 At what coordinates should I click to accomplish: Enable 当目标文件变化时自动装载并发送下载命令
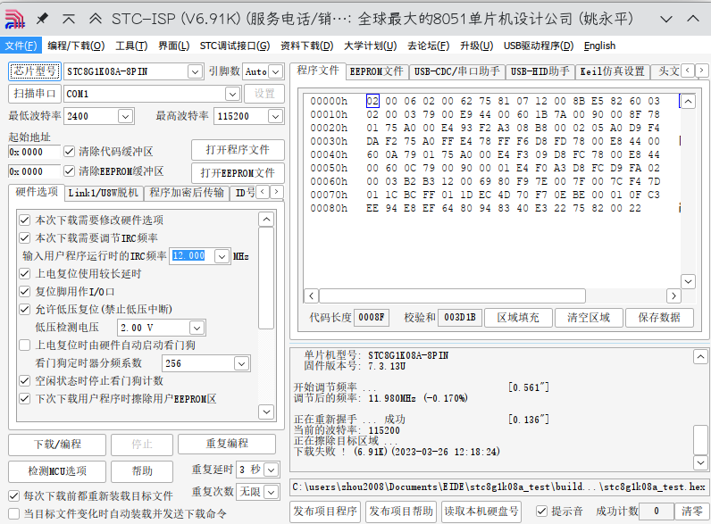coord(14,514)
